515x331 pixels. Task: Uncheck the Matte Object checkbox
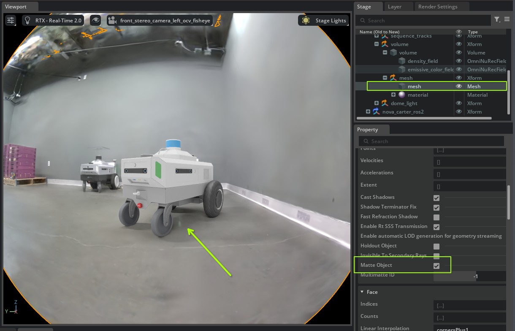tap(436, 266)
